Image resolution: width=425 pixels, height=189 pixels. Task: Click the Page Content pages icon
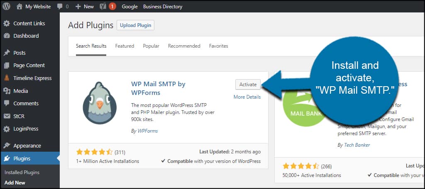[x=7, y=65]
